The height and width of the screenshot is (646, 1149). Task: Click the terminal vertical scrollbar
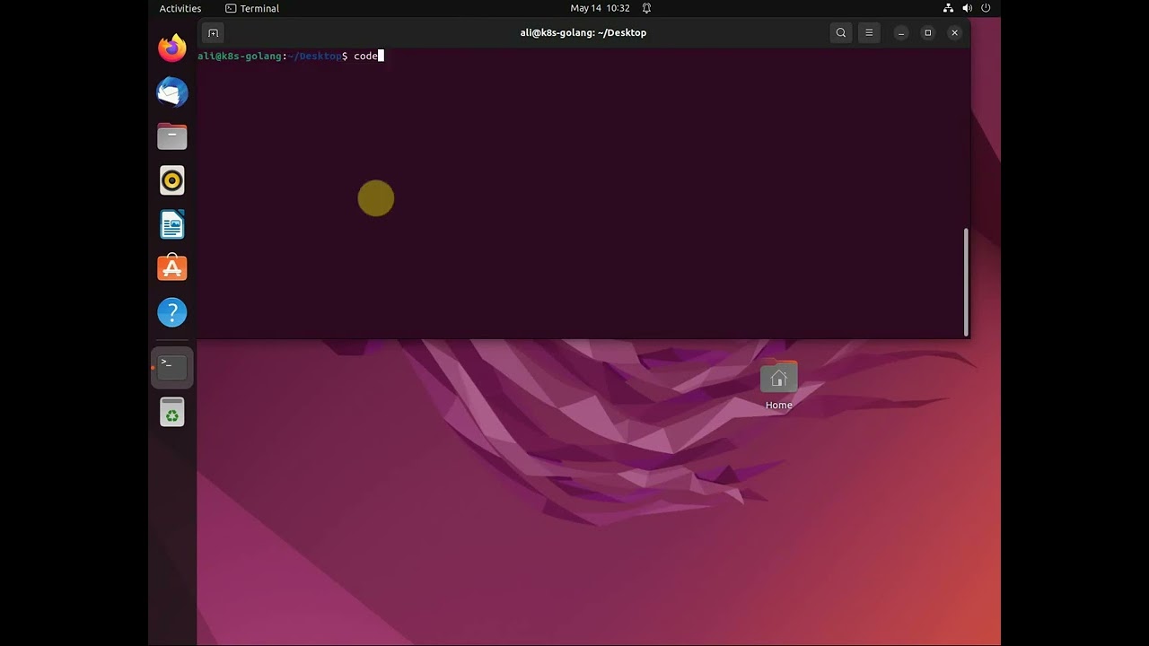[966, 281]
